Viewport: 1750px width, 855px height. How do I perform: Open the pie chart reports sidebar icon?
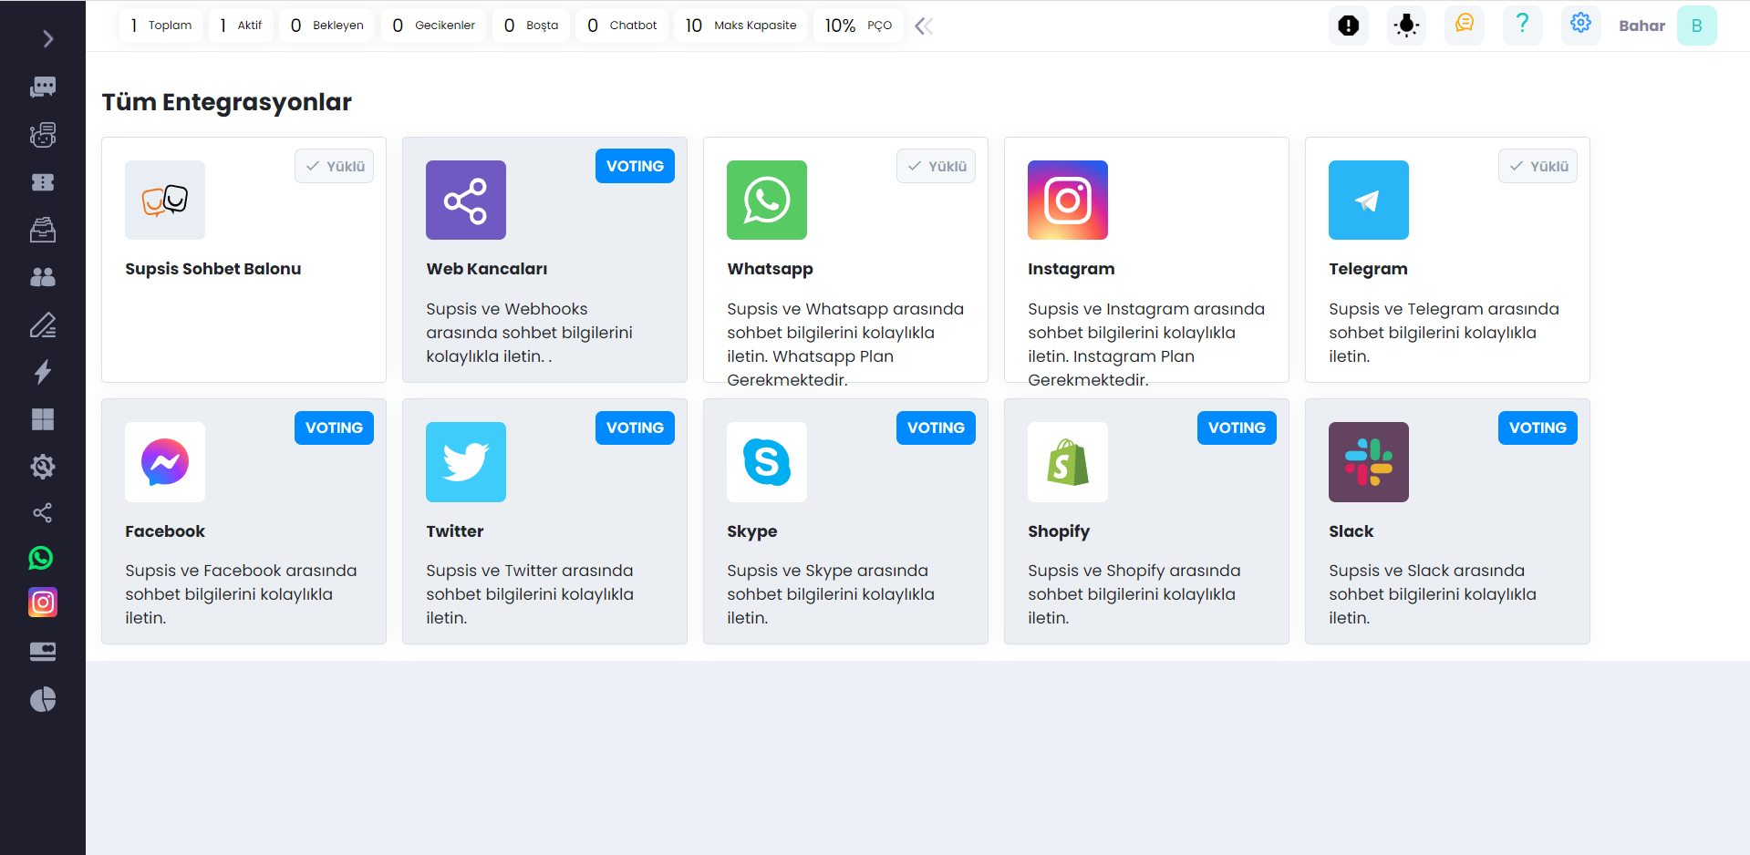point(43,699)
